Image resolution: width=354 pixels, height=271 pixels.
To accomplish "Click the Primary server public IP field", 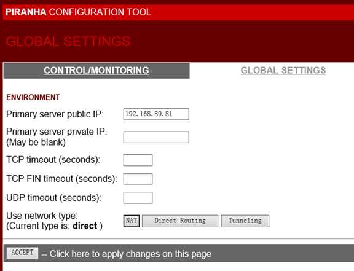I will click(x=156, y=114).
